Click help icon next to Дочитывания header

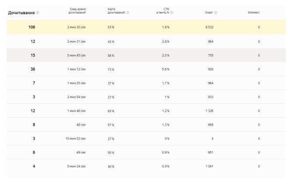(38, 13)
